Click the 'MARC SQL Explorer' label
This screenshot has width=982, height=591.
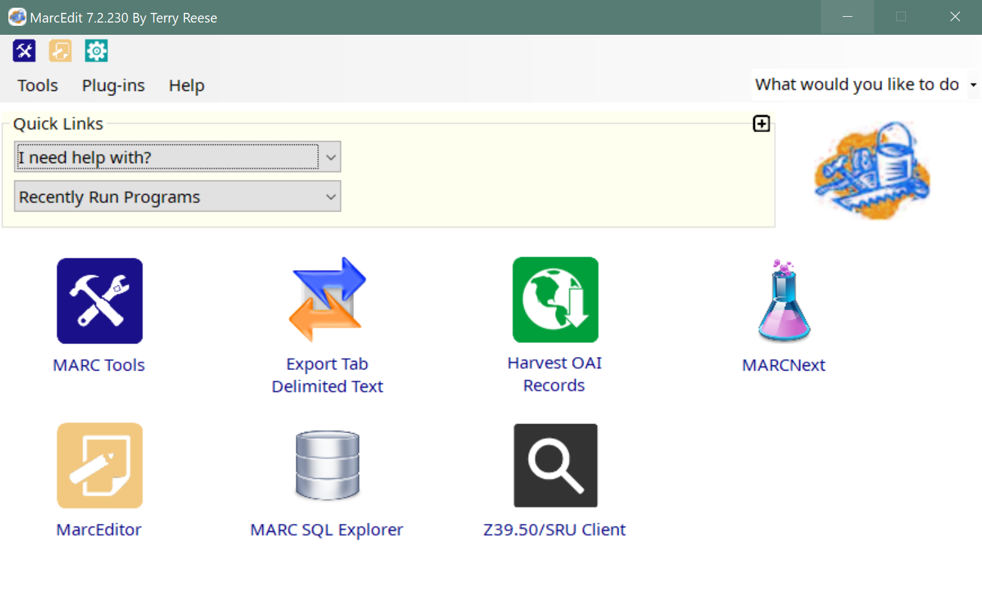(x=327, y=530)
